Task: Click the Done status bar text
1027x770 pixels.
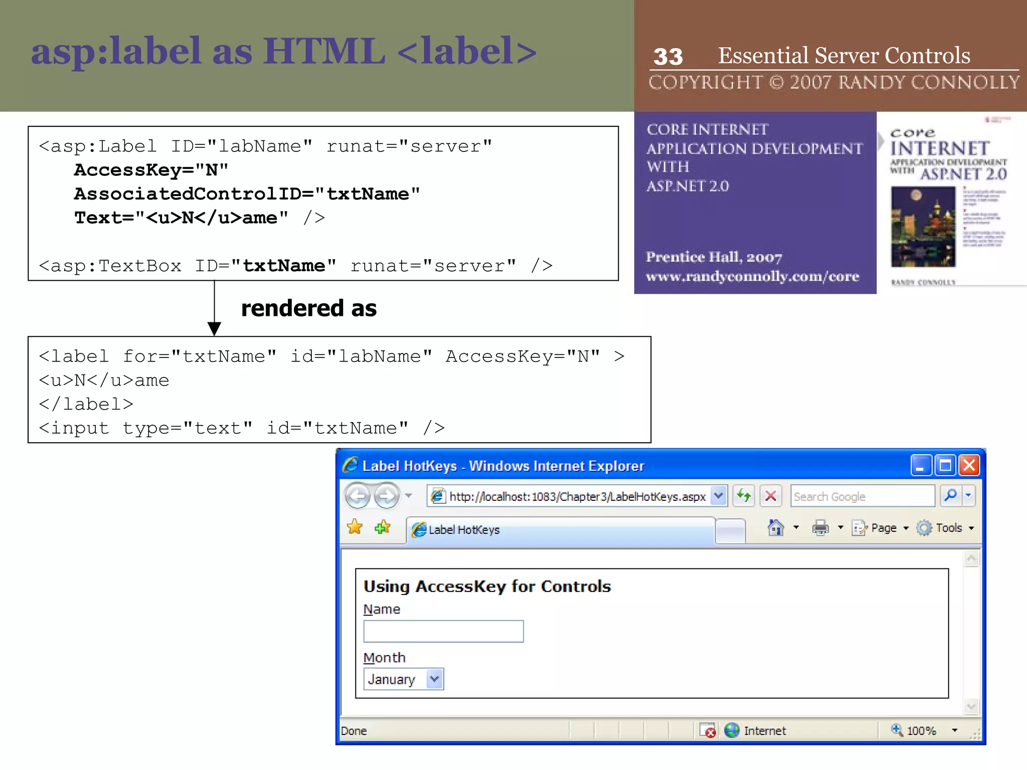Action: tap(354, 731)
